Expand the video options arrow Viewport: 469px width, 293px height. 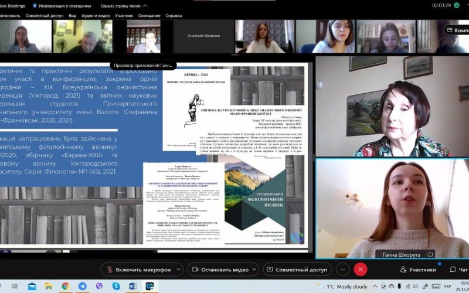254,270
